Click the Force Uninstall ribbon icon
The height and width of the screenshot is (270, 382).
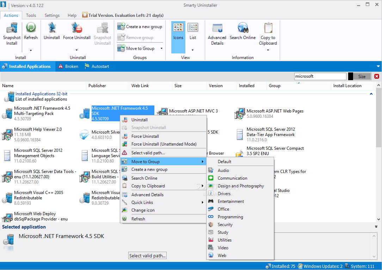(77, 27)
